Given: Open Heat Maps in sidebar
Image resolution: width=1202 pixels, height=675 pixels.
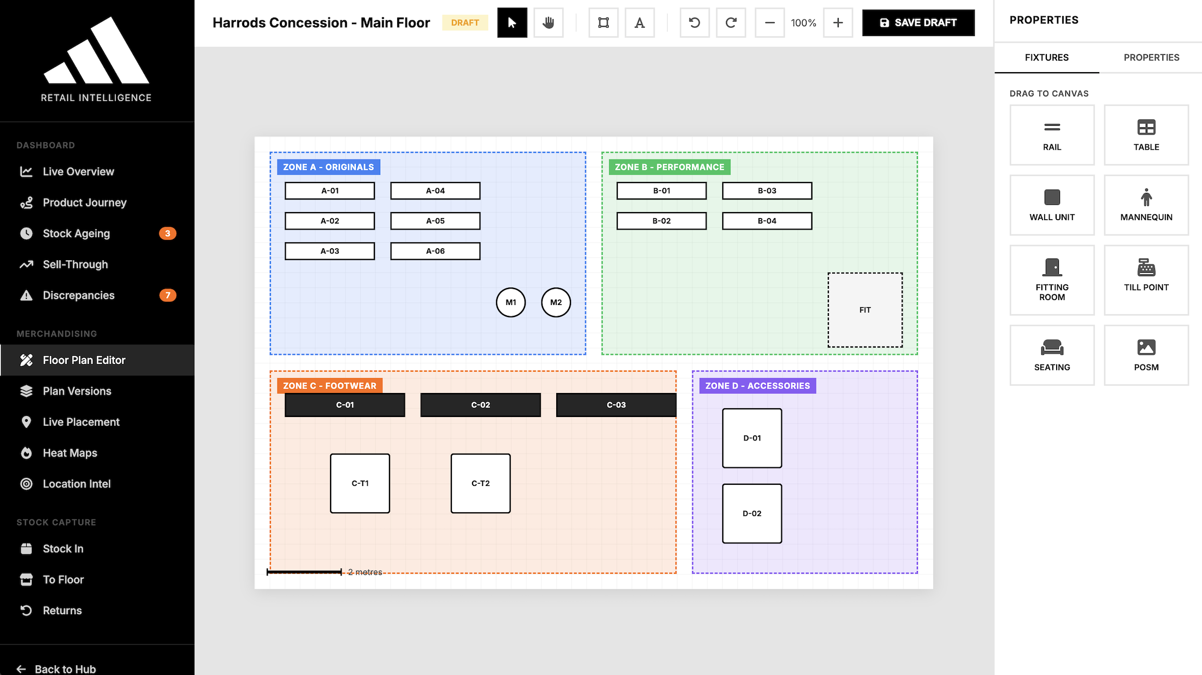Looking at the screenshot, I should (70, 453).
